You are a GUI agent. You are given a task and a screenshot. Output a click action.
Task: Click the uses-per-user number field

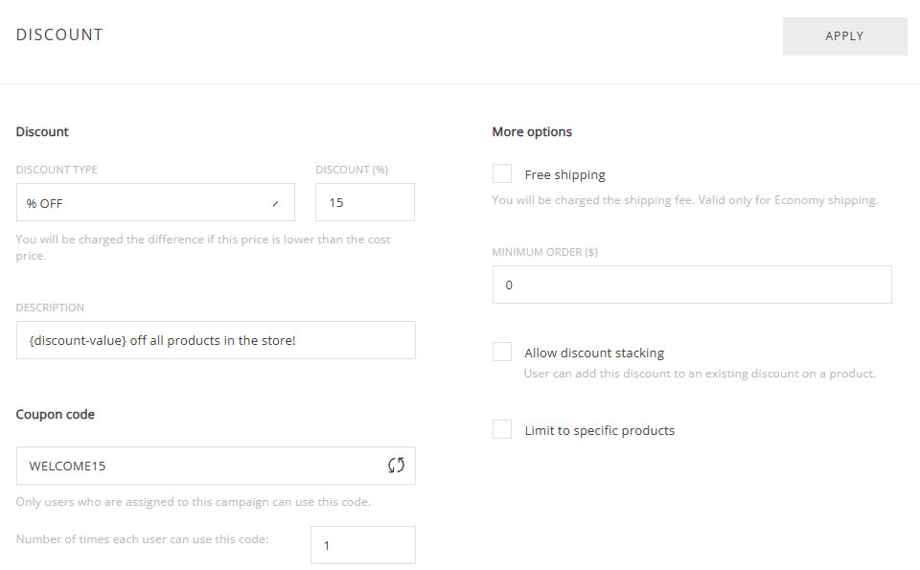pos(362,545)
